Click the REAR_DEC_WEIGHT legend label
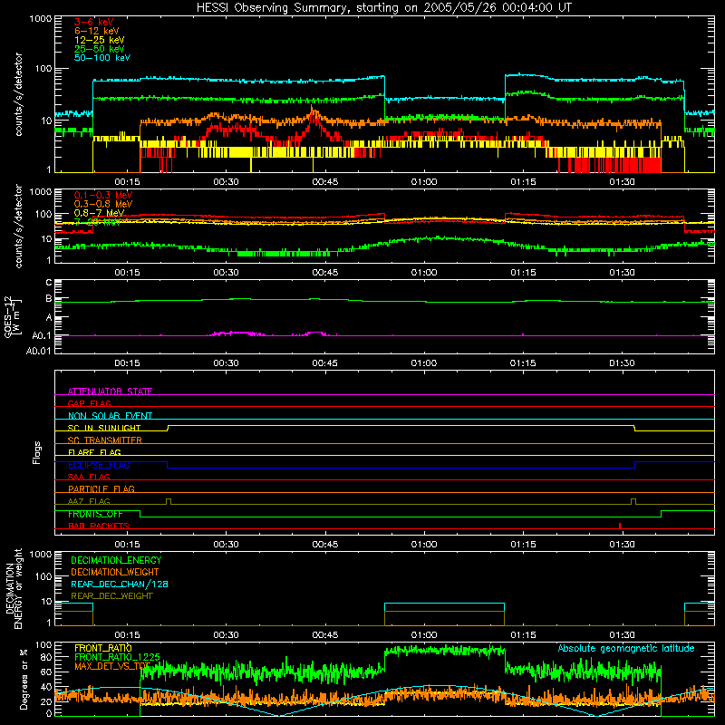The height and width of the screenshot is (725, 725). pos(111,596)
